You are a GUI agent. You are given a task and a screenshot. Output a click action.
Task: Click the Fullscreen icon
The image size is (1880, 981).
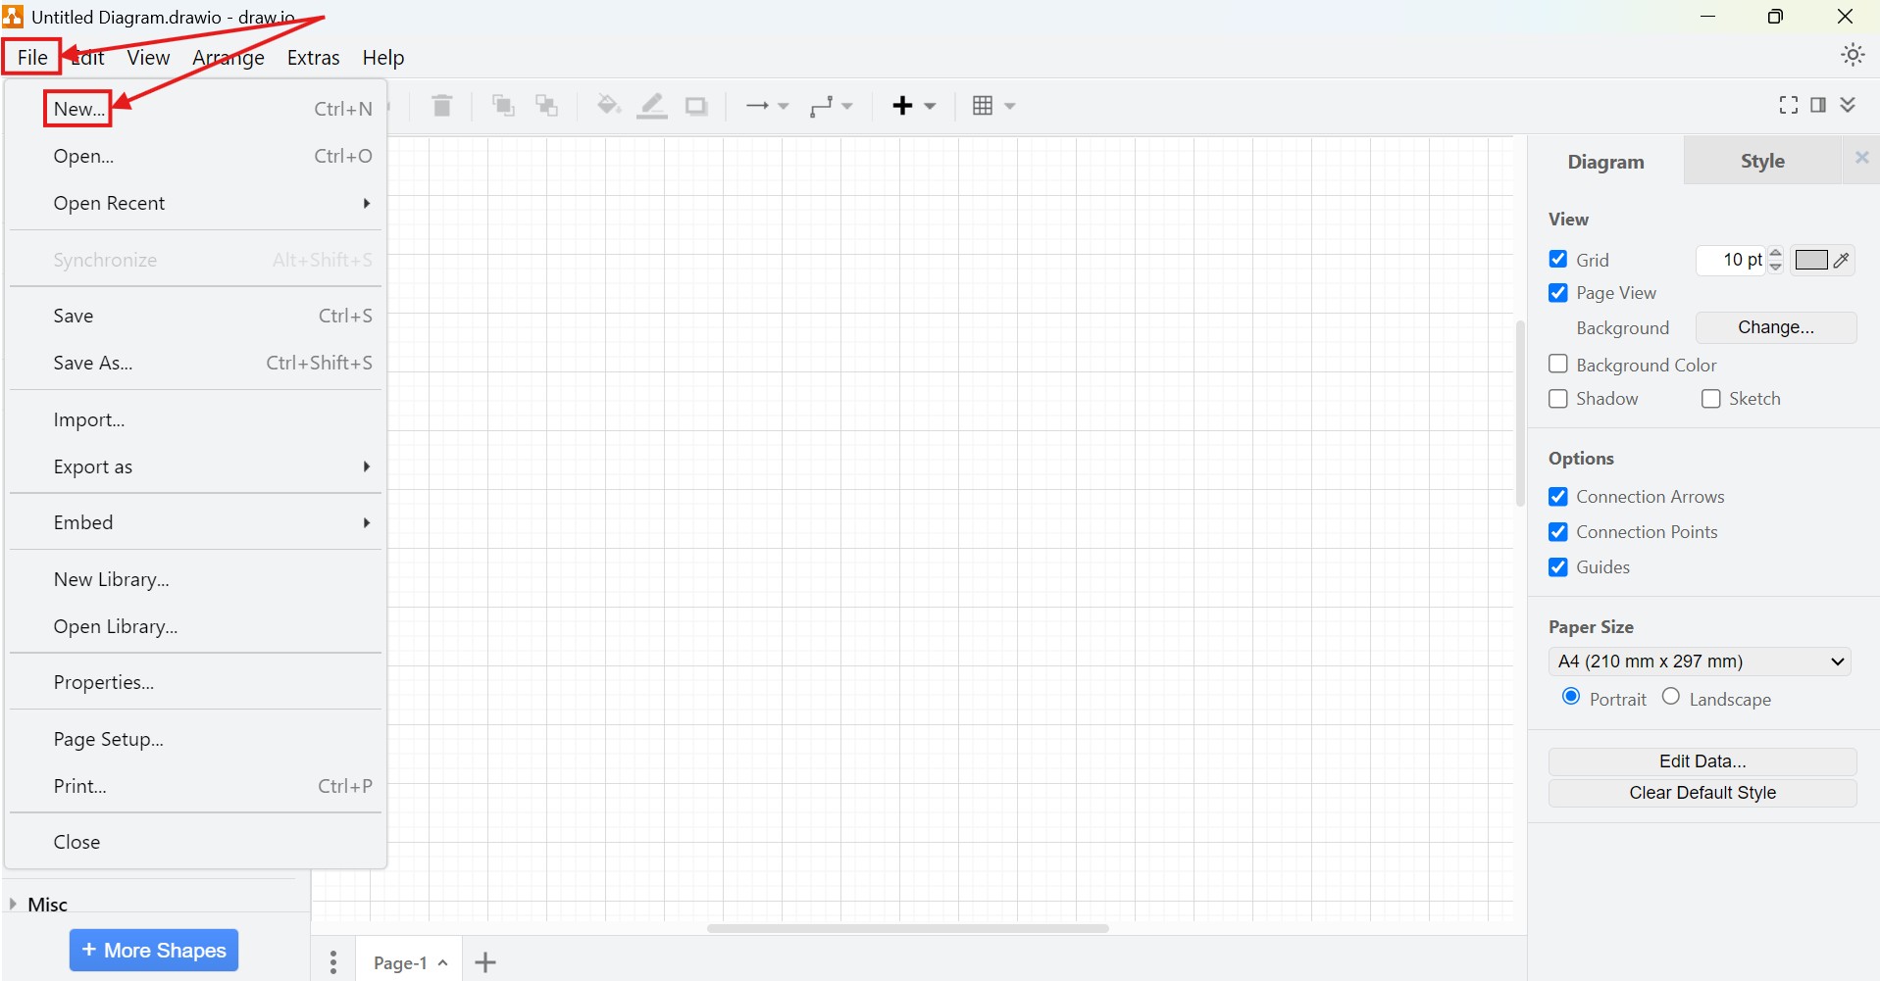1789,105
